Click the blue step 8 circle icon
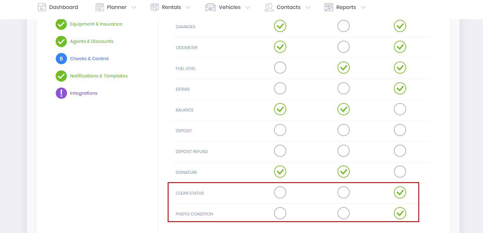Image resolution: width=483 pixels, height=233 pixels. (61, 59)
